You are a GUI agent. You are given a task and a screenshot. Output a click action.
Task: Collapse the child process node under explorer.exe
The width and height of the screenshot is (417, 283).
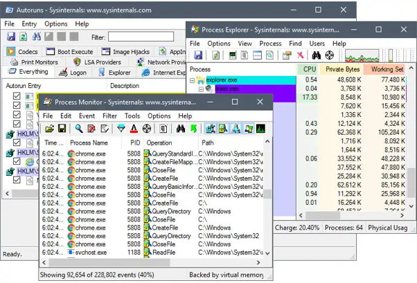click(x=200, y=89)
